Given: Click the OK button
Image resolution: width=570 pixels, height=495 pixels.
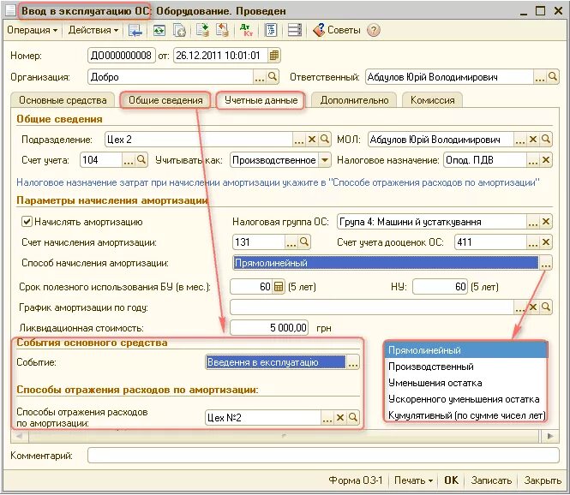Looking at the screenshot, I should (x=451, y=480).
